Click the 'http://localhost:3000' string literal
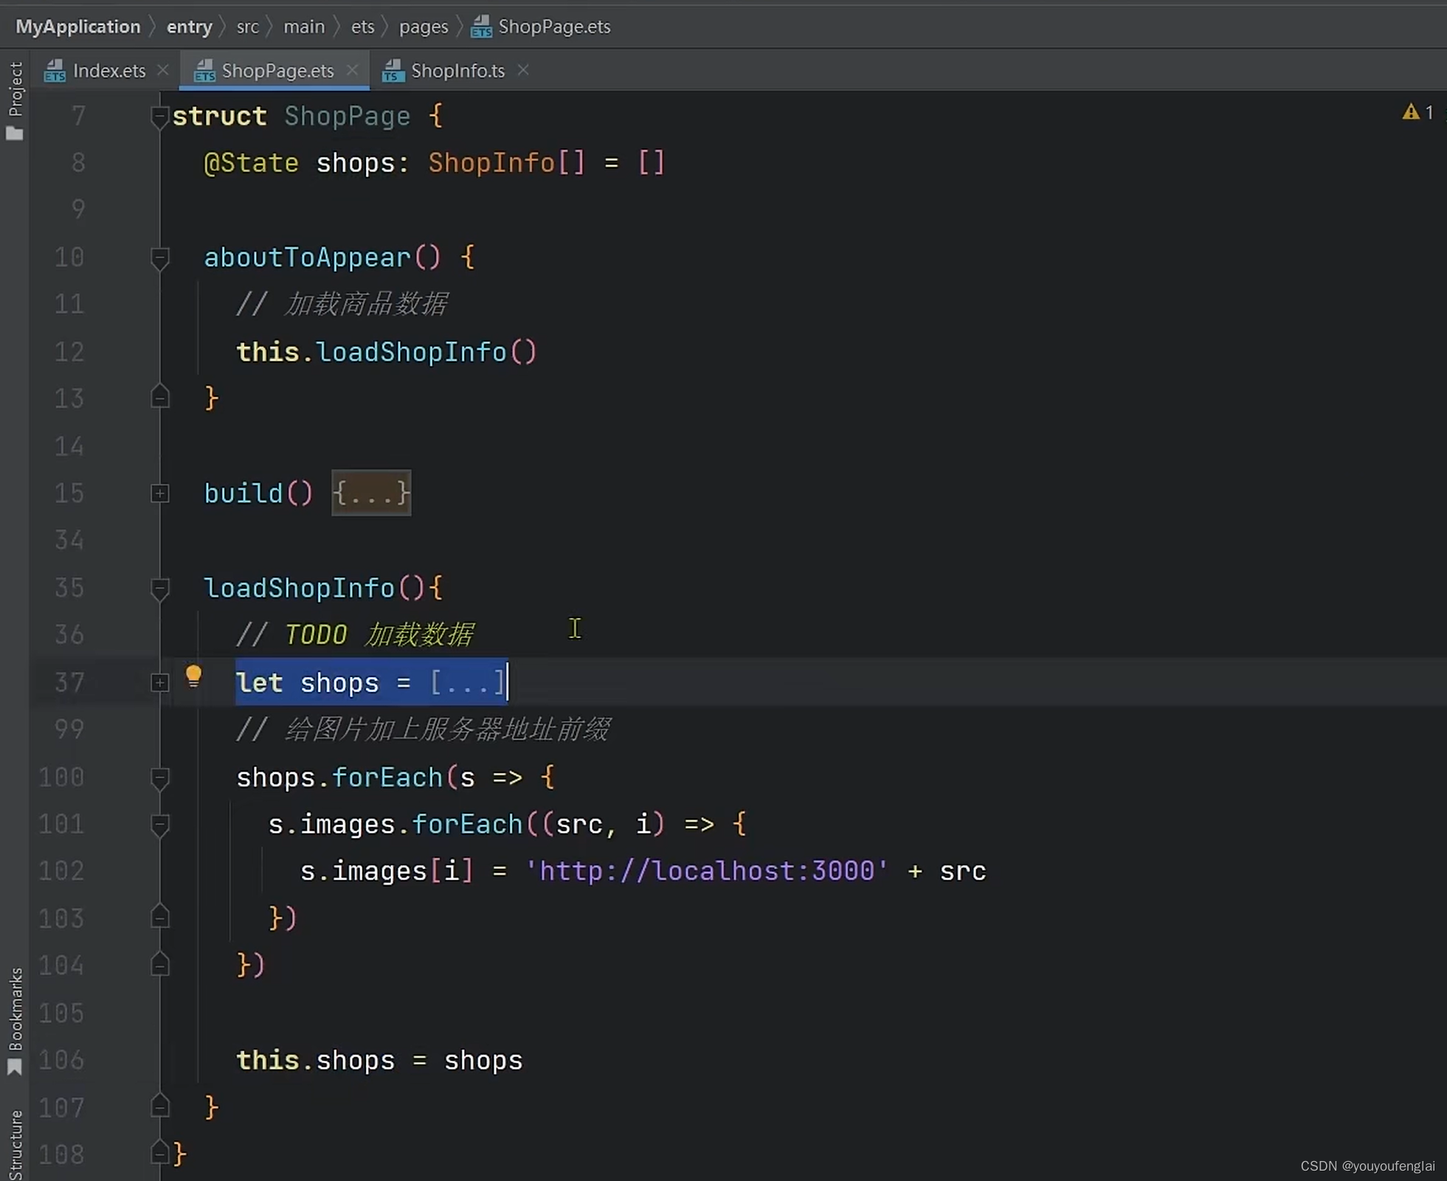This screenshot has height=1181, width=1447. (x=707, y=871)
